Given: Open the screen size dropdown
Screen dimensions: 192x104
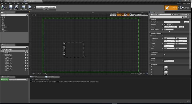Looking at the screenshot, I should point(138,15).
